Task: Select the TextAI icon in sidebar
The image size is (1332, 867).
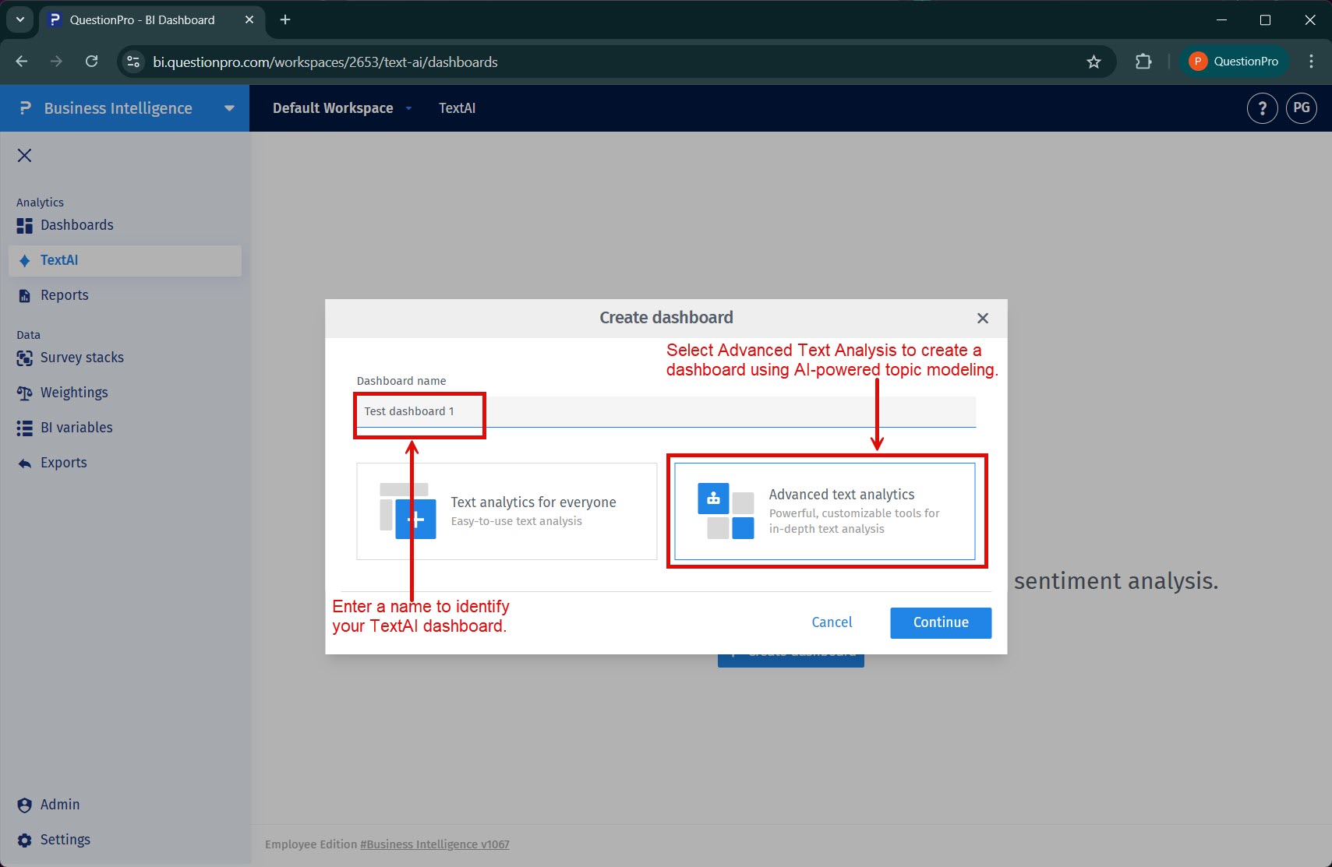Action: click(23, 260)
